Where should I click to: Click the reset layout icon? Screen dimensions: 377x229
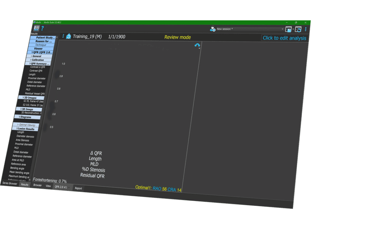point(298,29)
